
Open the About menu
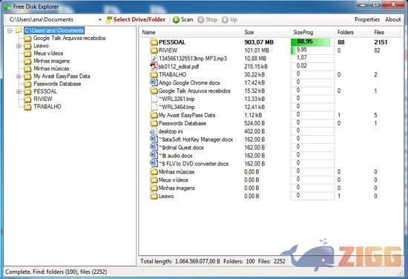393,19
